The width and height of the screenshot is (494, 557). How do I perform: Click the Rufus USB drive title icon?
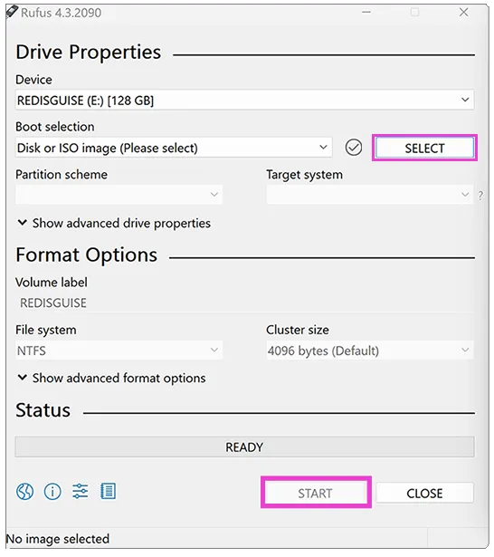[12, 13]
